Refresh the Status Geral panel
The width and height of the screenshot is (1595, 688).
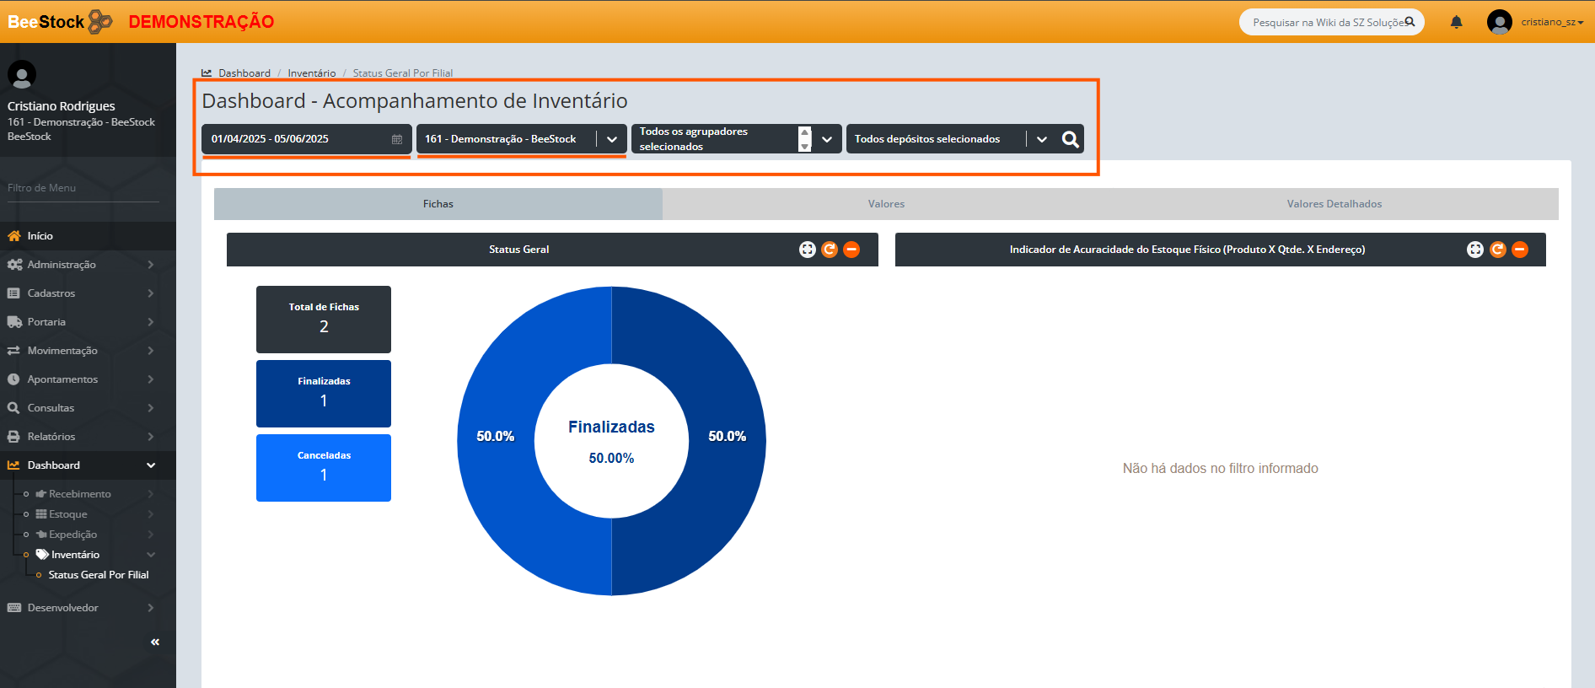pyautogui.click(x=830, y=250)
